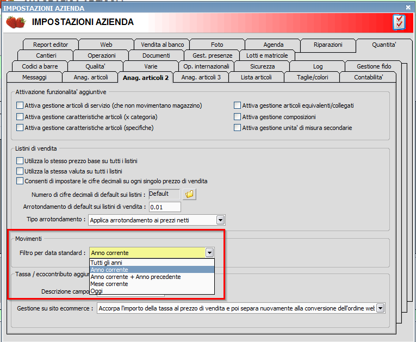
Task: Open the Documenti tab
Action: 156,55
